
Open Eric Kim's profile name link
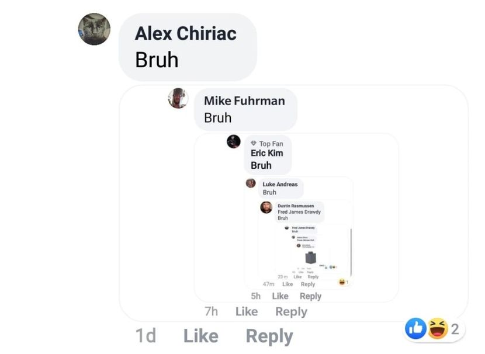[x=267, y=153]
